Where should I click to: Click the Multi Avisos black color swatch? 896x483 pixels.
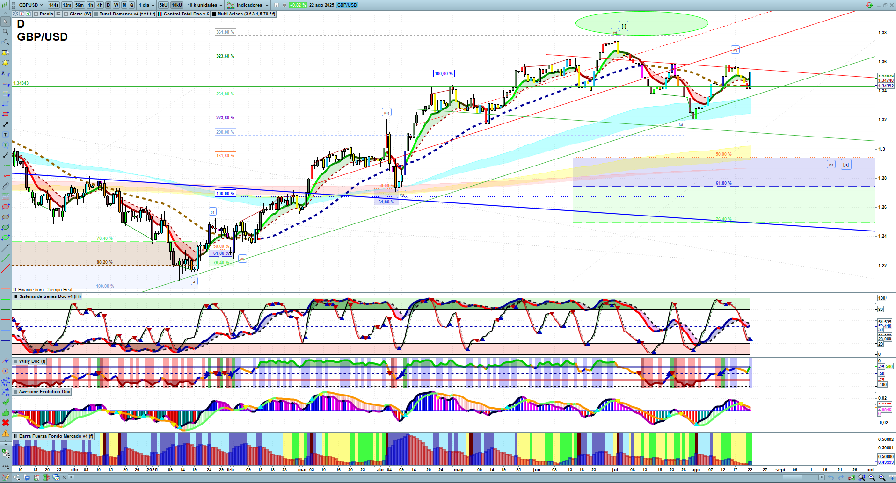[x=214, y=14]
